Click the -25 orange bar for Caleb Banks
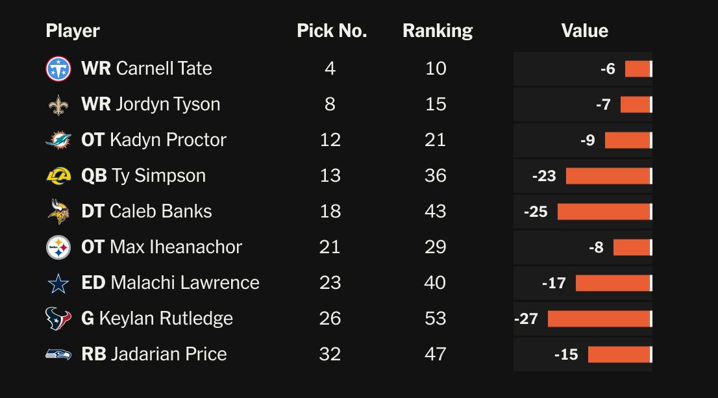 (604, 212)
